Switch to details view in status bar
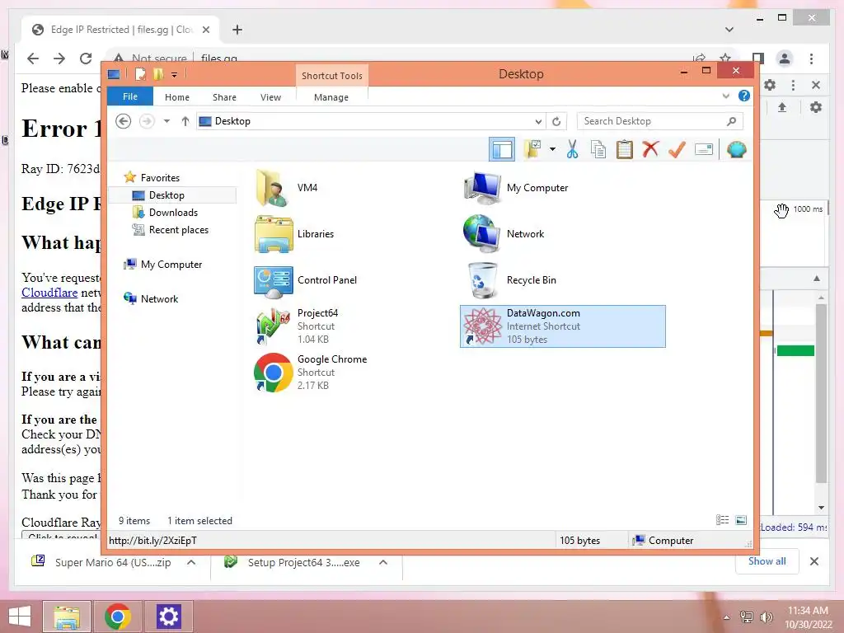Screen dimensions: 844x633 [722, 520]
